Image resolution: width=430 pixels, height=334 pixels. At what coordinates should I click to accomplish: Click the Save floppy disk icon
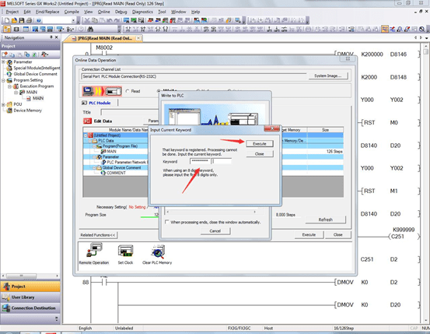pyautogui.click(x=22, y=20)
